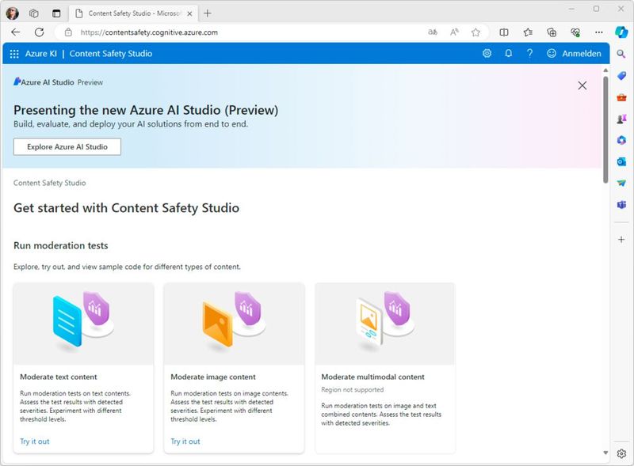634x466 pixels.
Task: Try it out for text moderation
Action: 35,441
